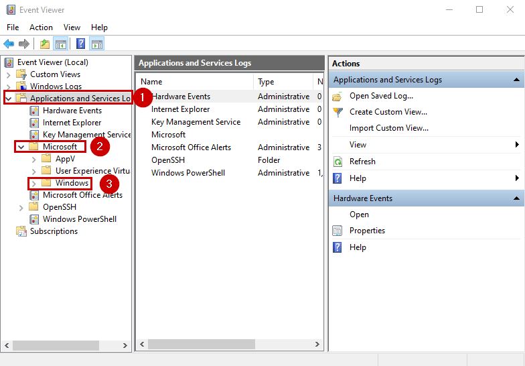This screenshot has width=525, height=366.
Task: Click tree pane horizontal scrollbar left arrow
Action: point(7,345)
